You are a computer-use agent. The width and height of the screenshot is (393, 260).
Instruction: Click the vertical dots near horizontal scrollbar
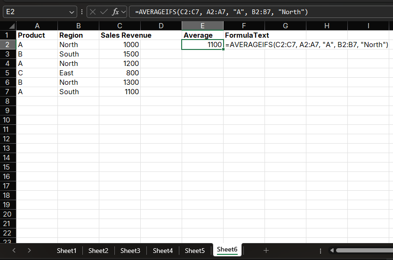[321, 251]
